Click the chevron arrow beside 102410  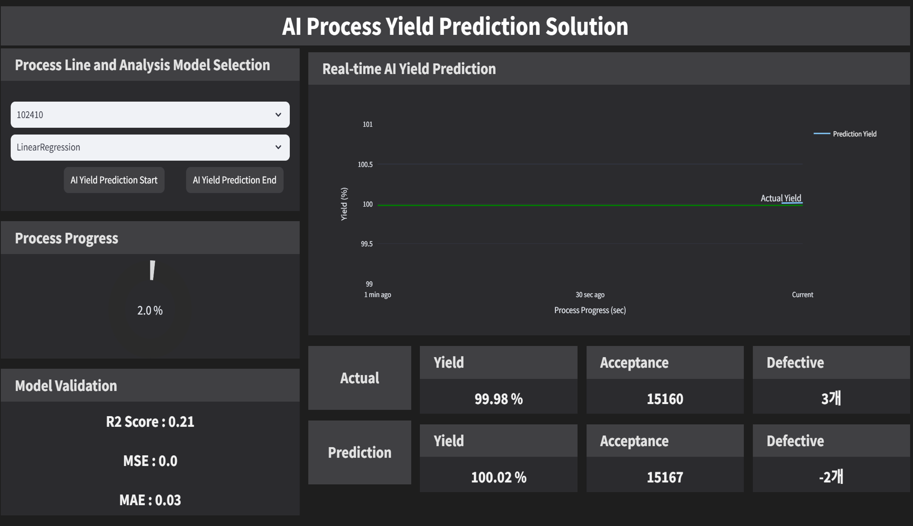278,115
